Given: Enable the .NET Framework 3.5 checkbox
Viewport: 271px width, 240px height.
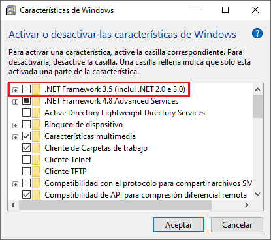Looking at the screenshot, I should click(x=26, y=89).
